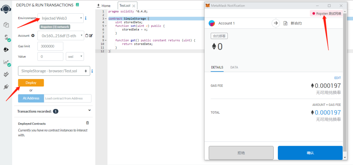The image size is (353, 165).
Task: Click the scrollbar up arrow in MetaMask
Action: click(x=345, y=12)
